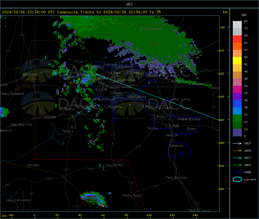Click the A_Villanueva place label

(150, 29)
